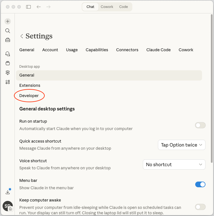Click the back chevron beside Settings
This screenshot has width=214, height=216.
pyautogui.click(x=22, y=36)
